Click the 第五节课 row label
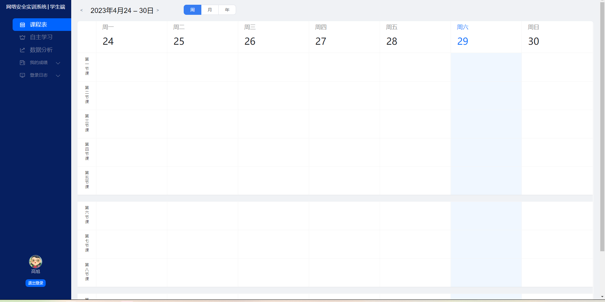Screen dimensions: 605x302 [87, 180]
